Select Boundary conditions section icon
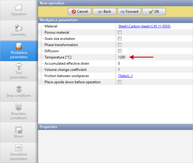193x163 pixels. (19, 107)
